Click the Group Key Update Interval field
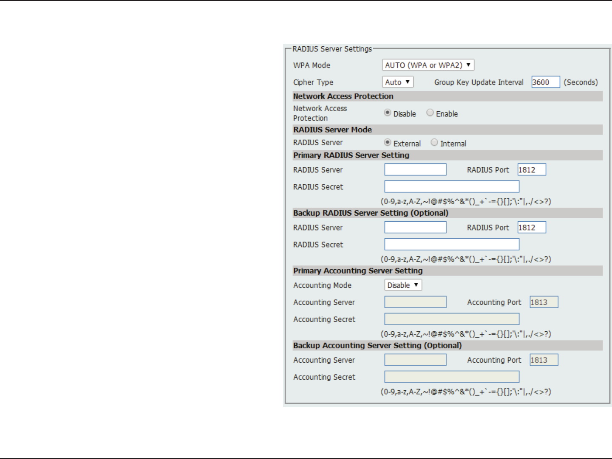 tap(546, 82)
